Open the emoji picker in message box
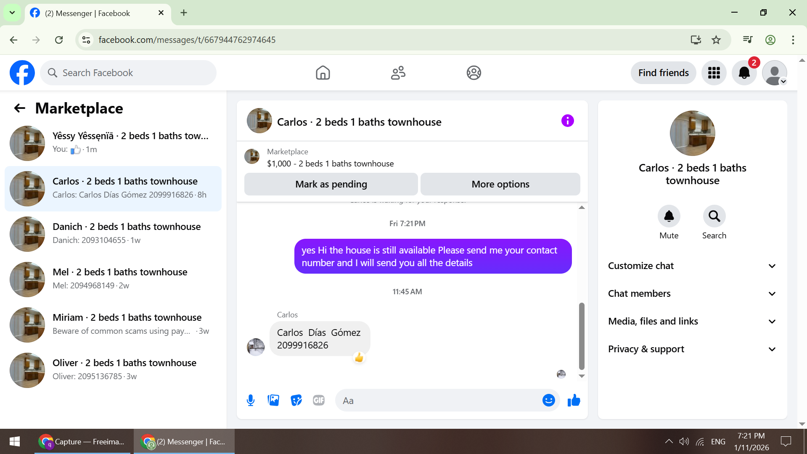The height and width of the screenshot is (454, 807). click(549, 400)
